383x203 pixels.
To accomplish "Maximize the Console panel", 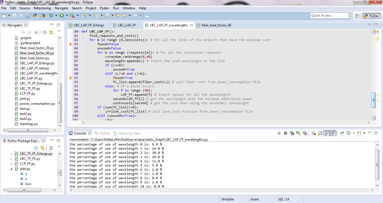I will point(376,133).
